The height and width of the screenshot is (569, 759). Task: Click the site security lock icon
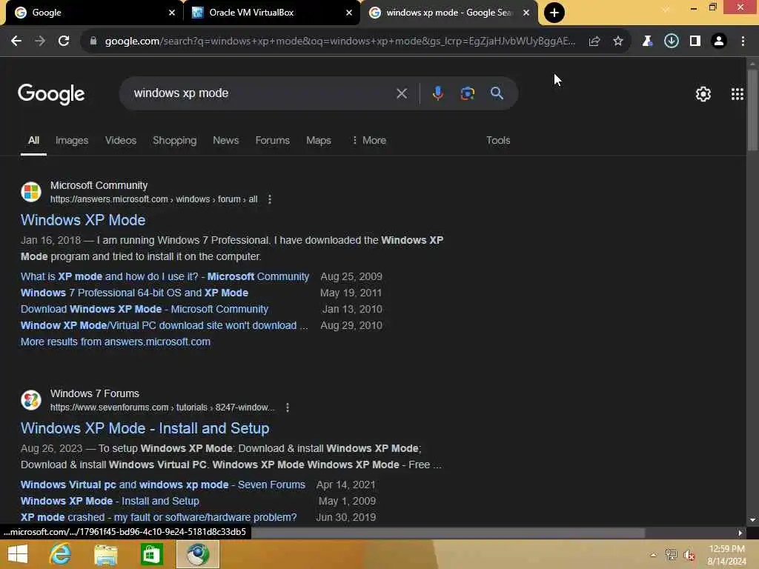point(93,41)
